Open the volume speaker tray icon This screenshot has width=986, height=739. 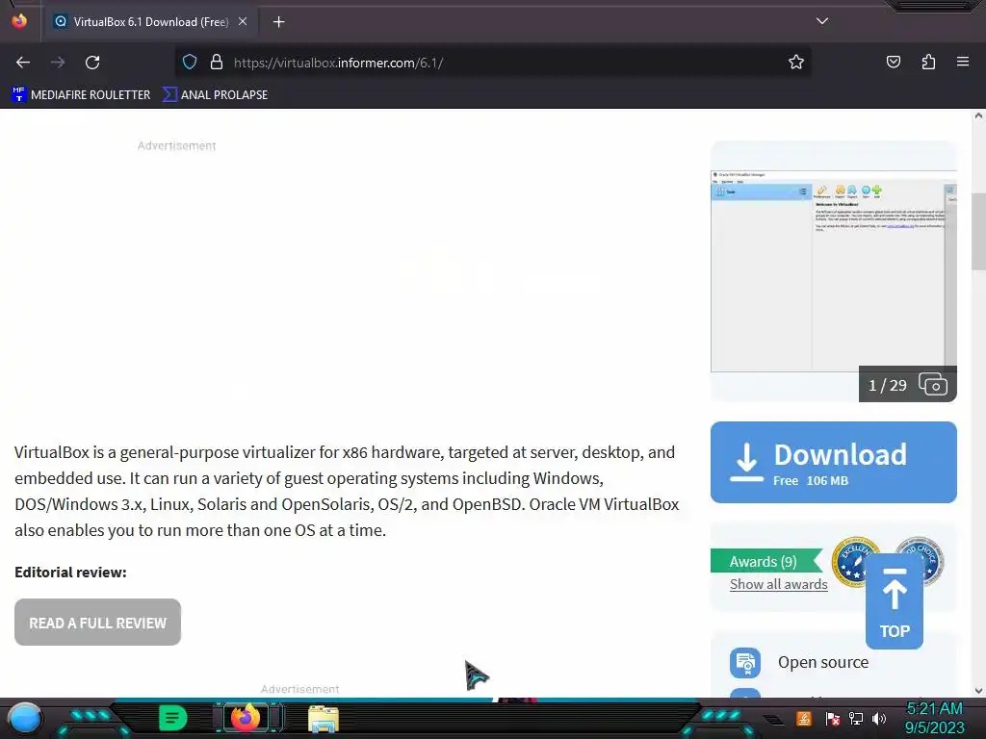click(878, 718)
